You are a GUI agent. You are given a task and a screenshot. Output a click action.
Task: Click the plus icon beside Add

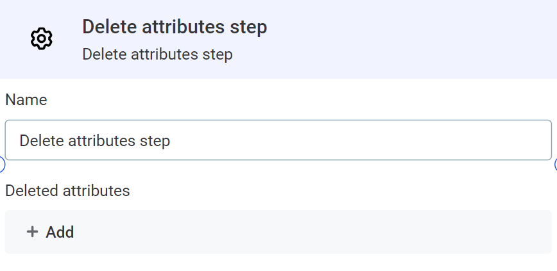coord(32,232)
